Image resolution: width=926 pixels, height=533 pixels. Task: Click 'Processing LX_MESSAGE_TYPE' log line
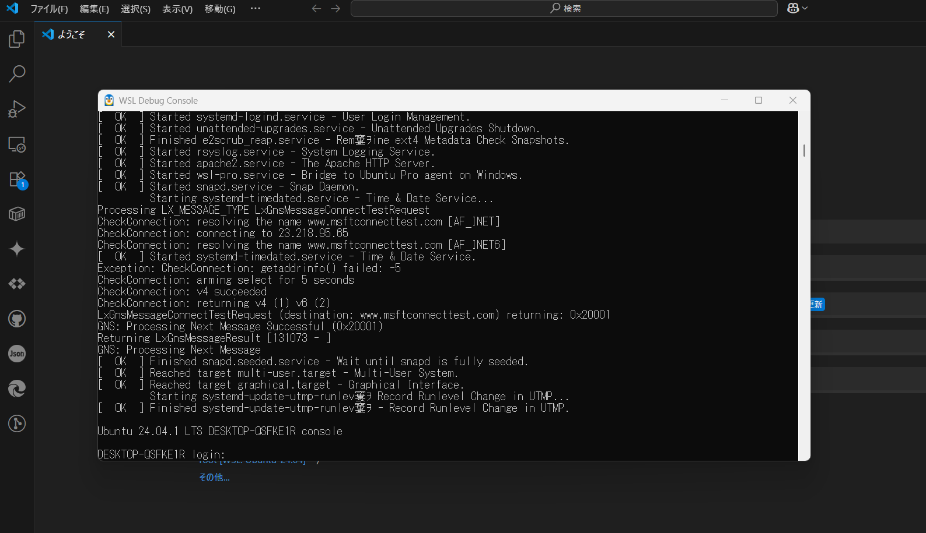[x=264, y=210]
